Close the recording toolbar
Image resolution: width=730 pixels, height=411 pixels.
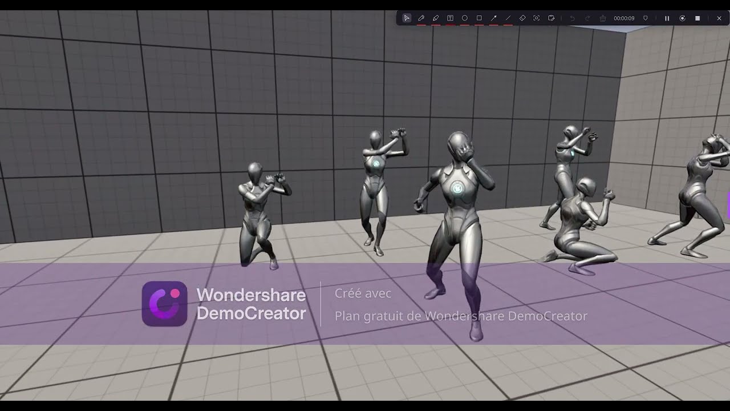719,18
